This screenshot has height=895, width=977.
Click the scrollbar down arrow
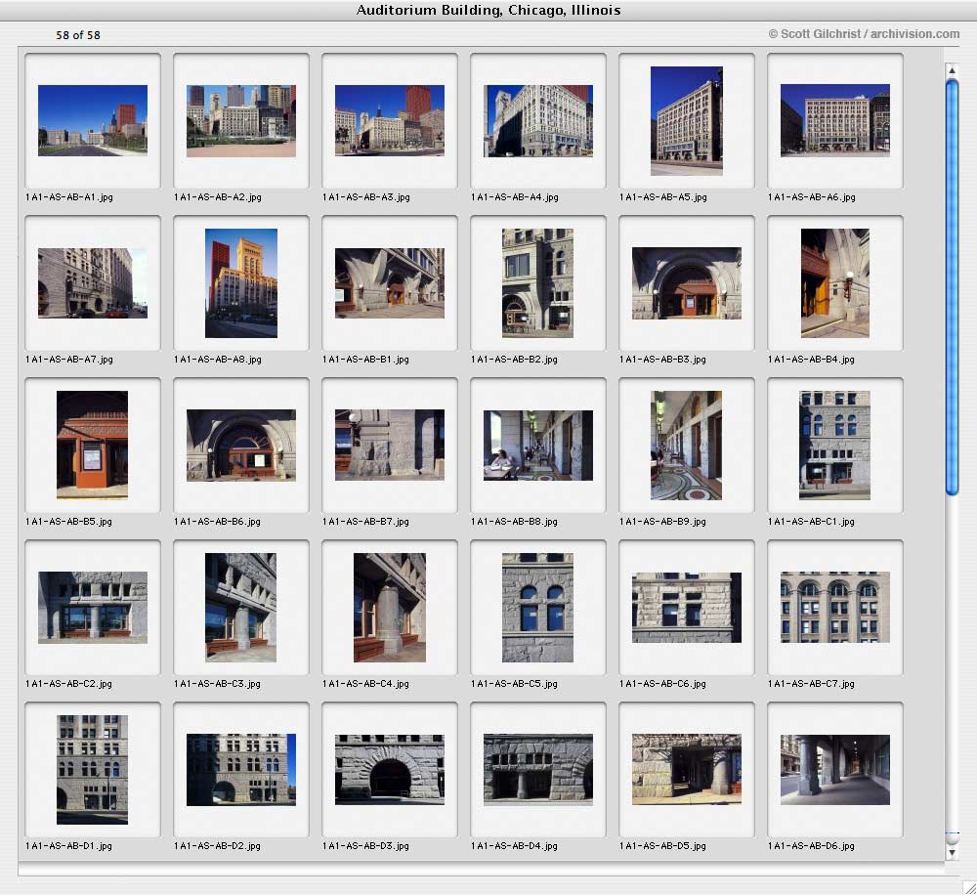tap(952, 852)
